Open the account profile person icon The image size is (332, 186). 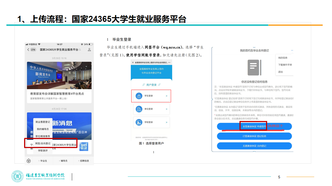[x=89, y=50]
